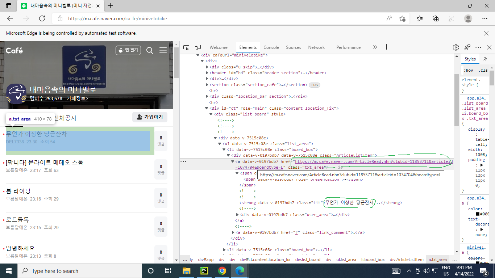Screen dimensions: 495x278
Task: Open DevTools settings gear
Action: coord(456,47)
